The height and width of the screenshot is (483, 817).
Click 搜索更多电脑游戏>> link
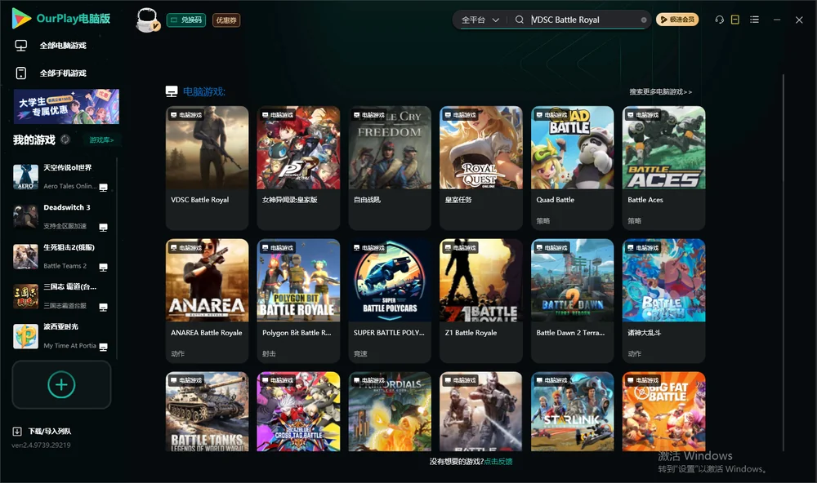[660, 91]
